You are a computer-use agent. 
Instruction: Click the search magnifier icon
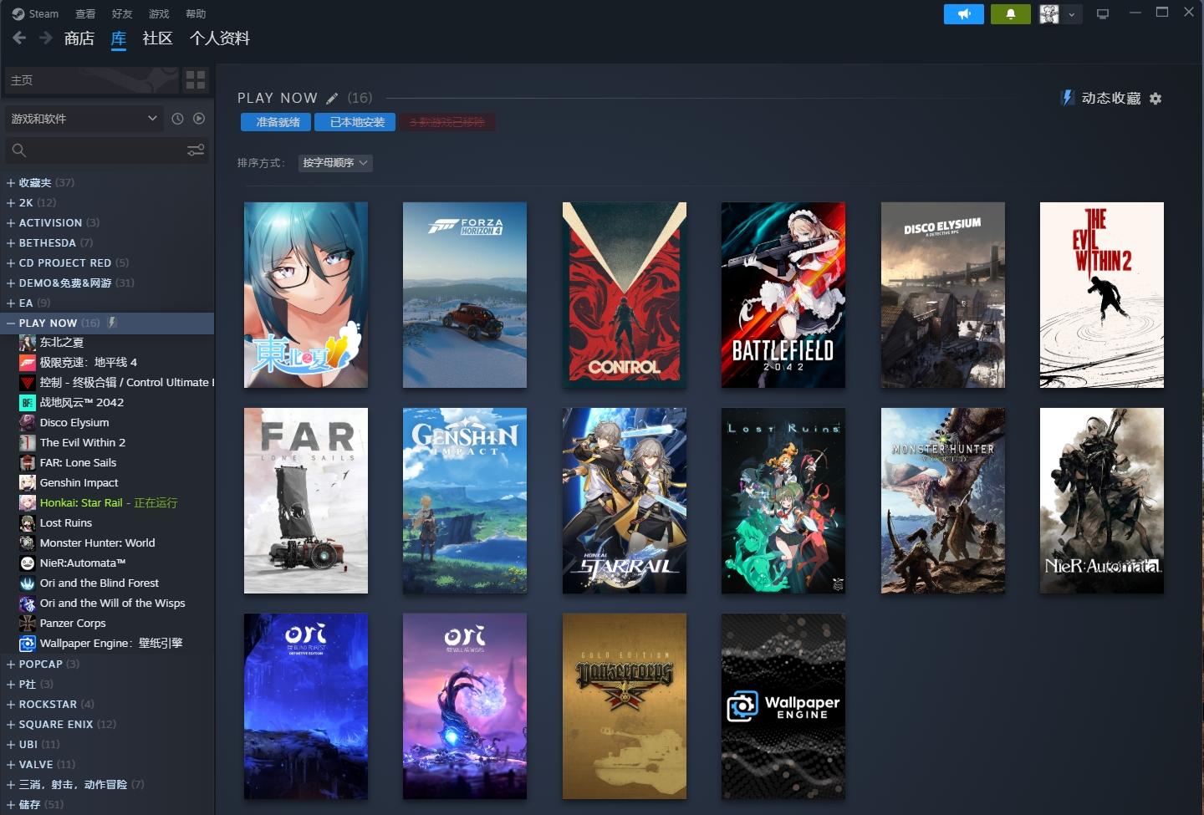[x=19, y=150]
